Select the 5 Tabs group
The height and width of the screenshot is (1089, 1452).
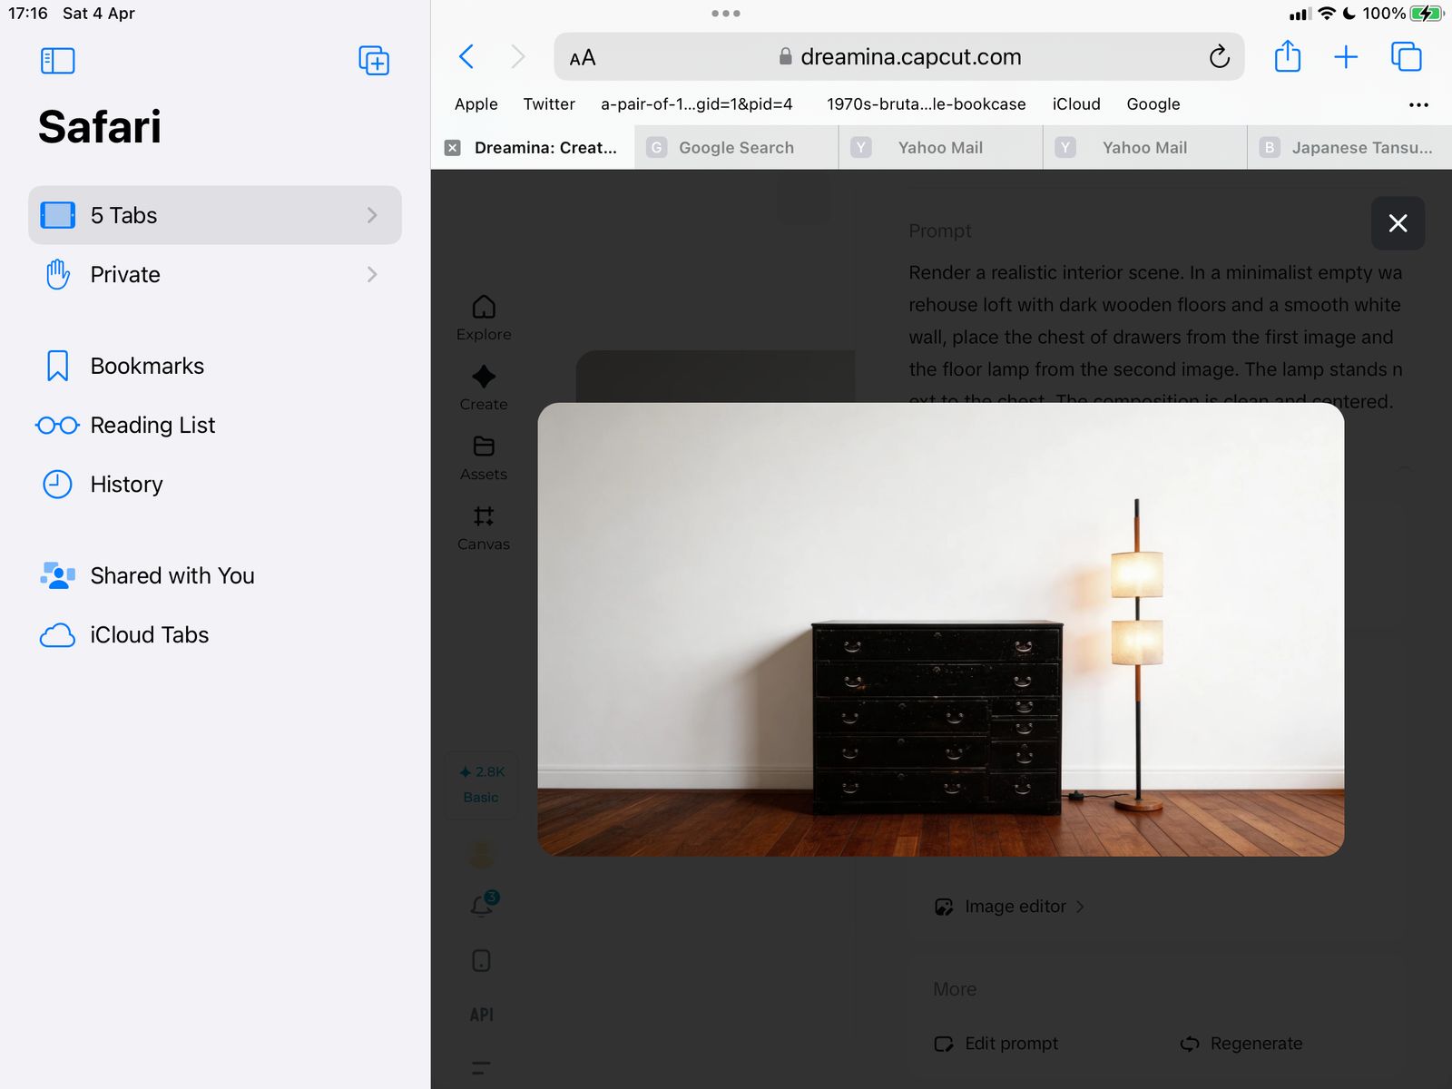(x=215, y=215)
